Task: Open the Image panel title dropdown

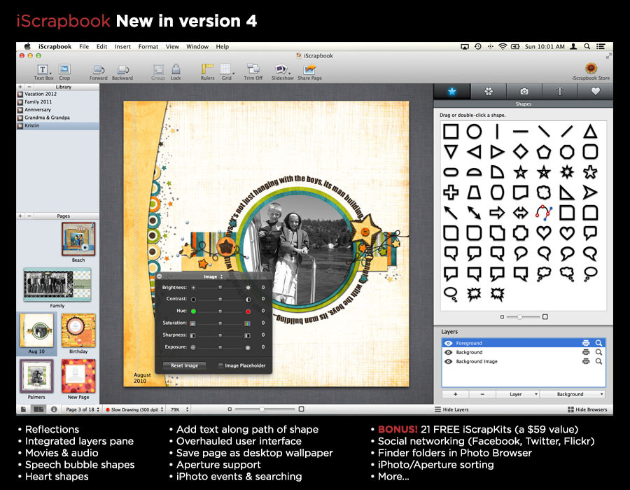Action: click(213, 276)
